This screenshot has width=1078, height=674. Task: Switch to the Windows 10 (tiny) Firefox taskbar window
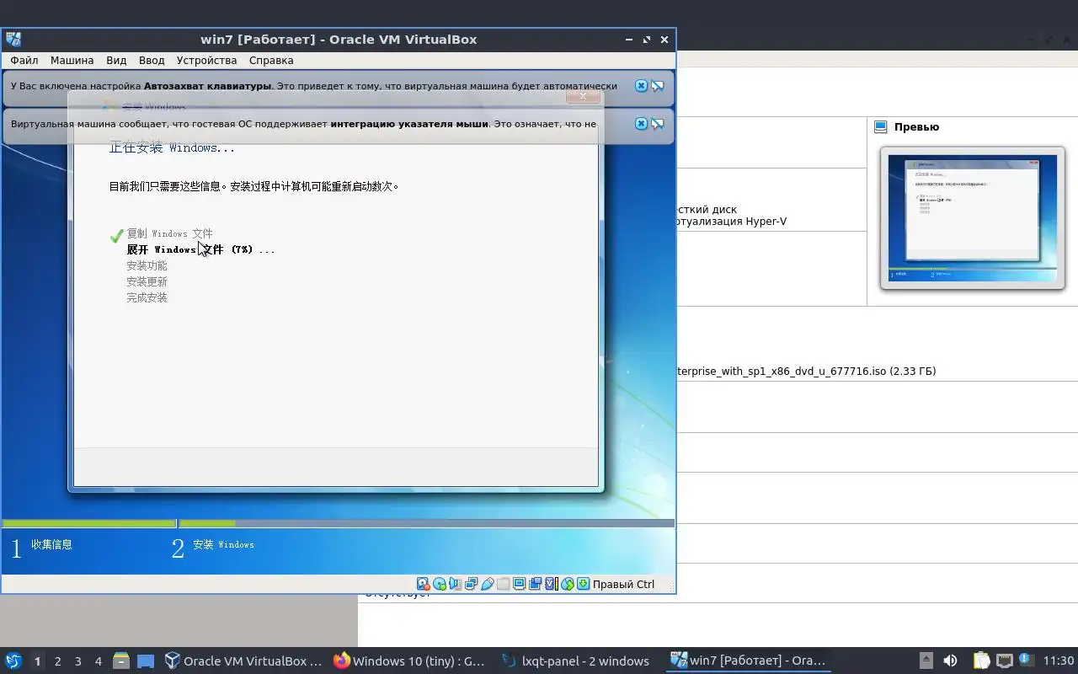click(x=411, y=661)
